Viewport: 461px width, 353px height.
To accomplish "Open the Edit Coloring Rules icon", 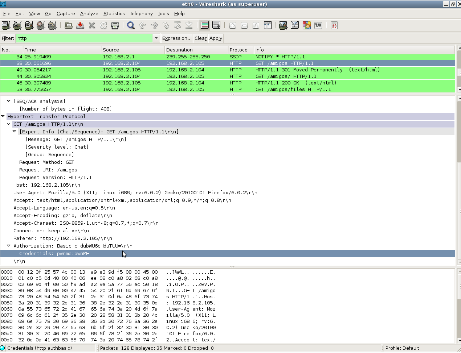I will pos(307,25).
